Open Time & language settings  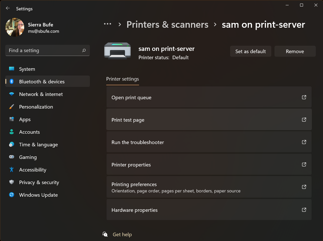[38, 145]
